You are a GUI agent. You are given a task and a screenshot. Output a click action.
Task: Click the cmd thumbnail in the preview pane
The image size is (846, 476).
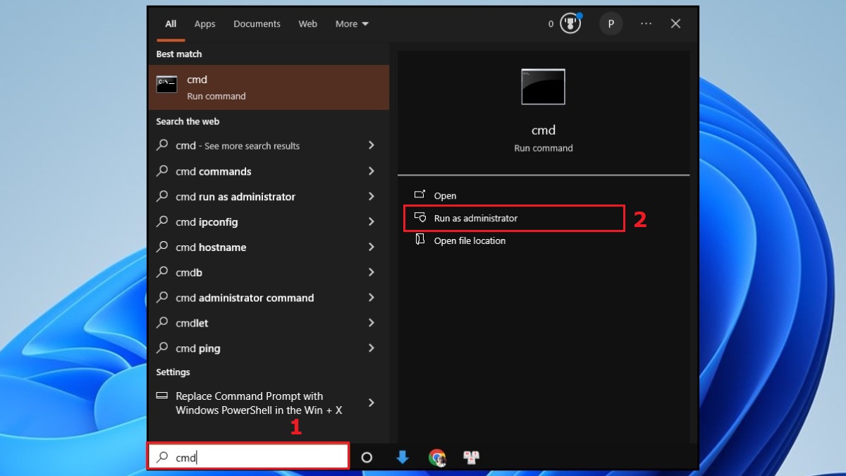543,86
